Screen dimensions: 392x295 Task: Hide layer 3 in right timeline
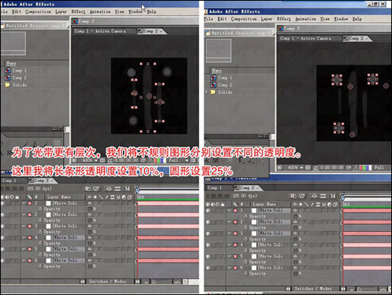coord(208,233)
